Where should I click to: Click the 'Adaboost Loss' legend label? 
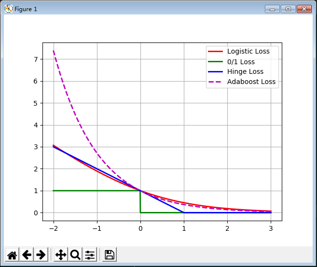click(x=251, y=82)
